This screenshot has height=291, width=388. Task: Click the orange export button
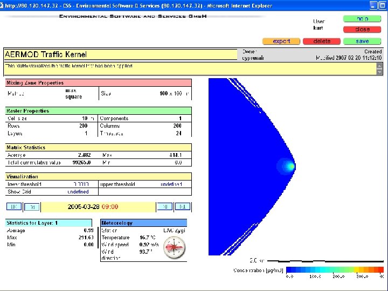281,41
